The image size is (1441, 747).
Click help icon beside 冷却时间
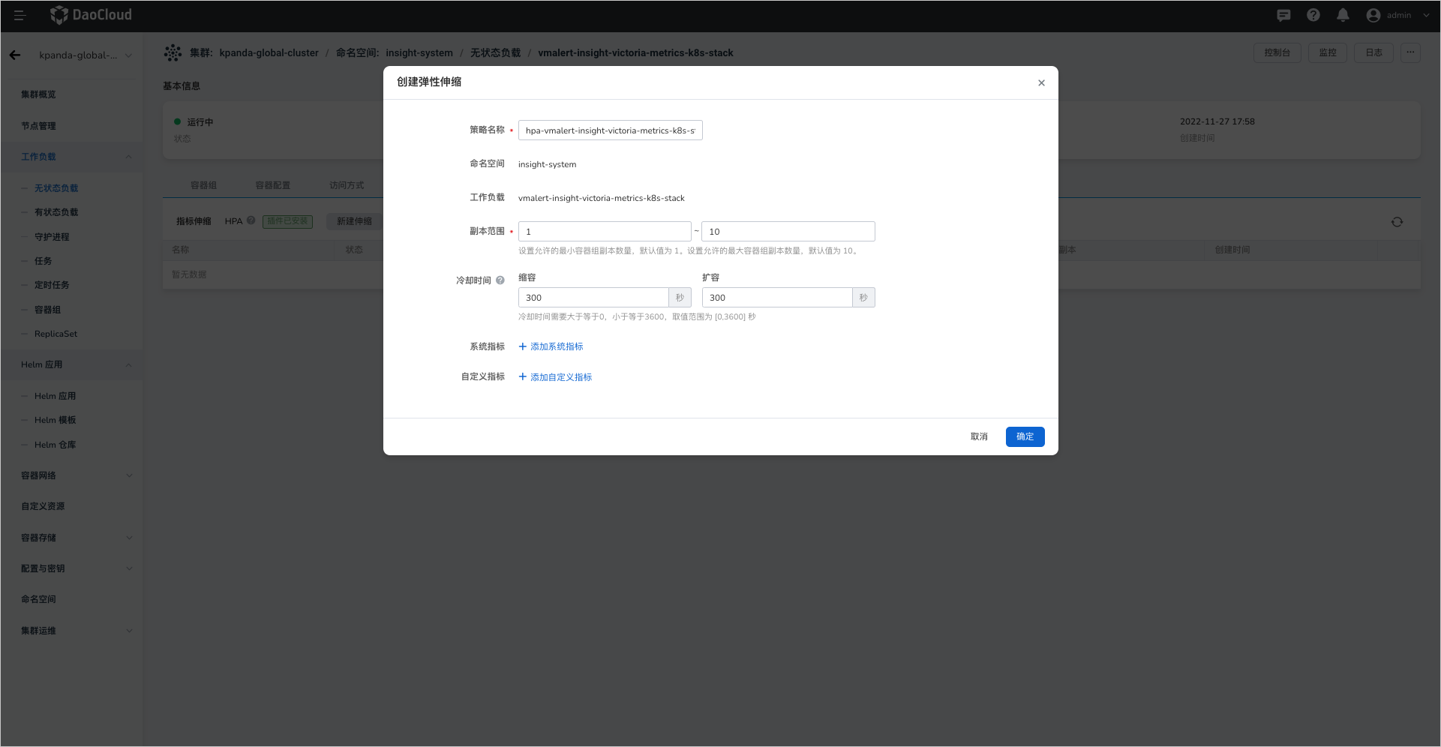click(x=500, y=280)
